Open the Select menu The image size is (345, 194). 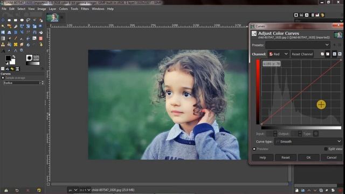[21, 9]
